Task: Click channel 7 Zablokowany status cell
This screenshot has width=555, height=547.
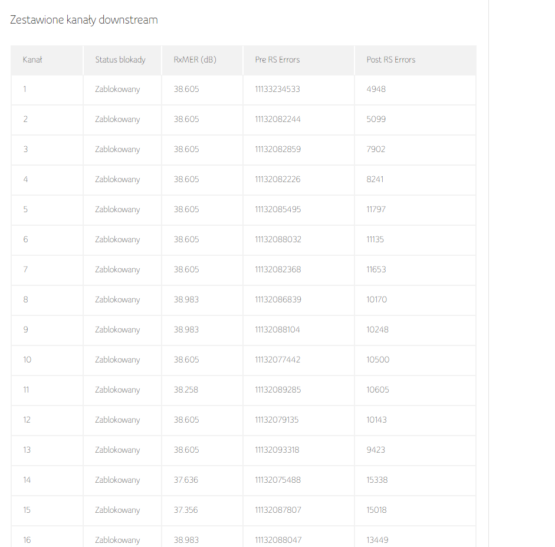Action: (x=117, y=269)
